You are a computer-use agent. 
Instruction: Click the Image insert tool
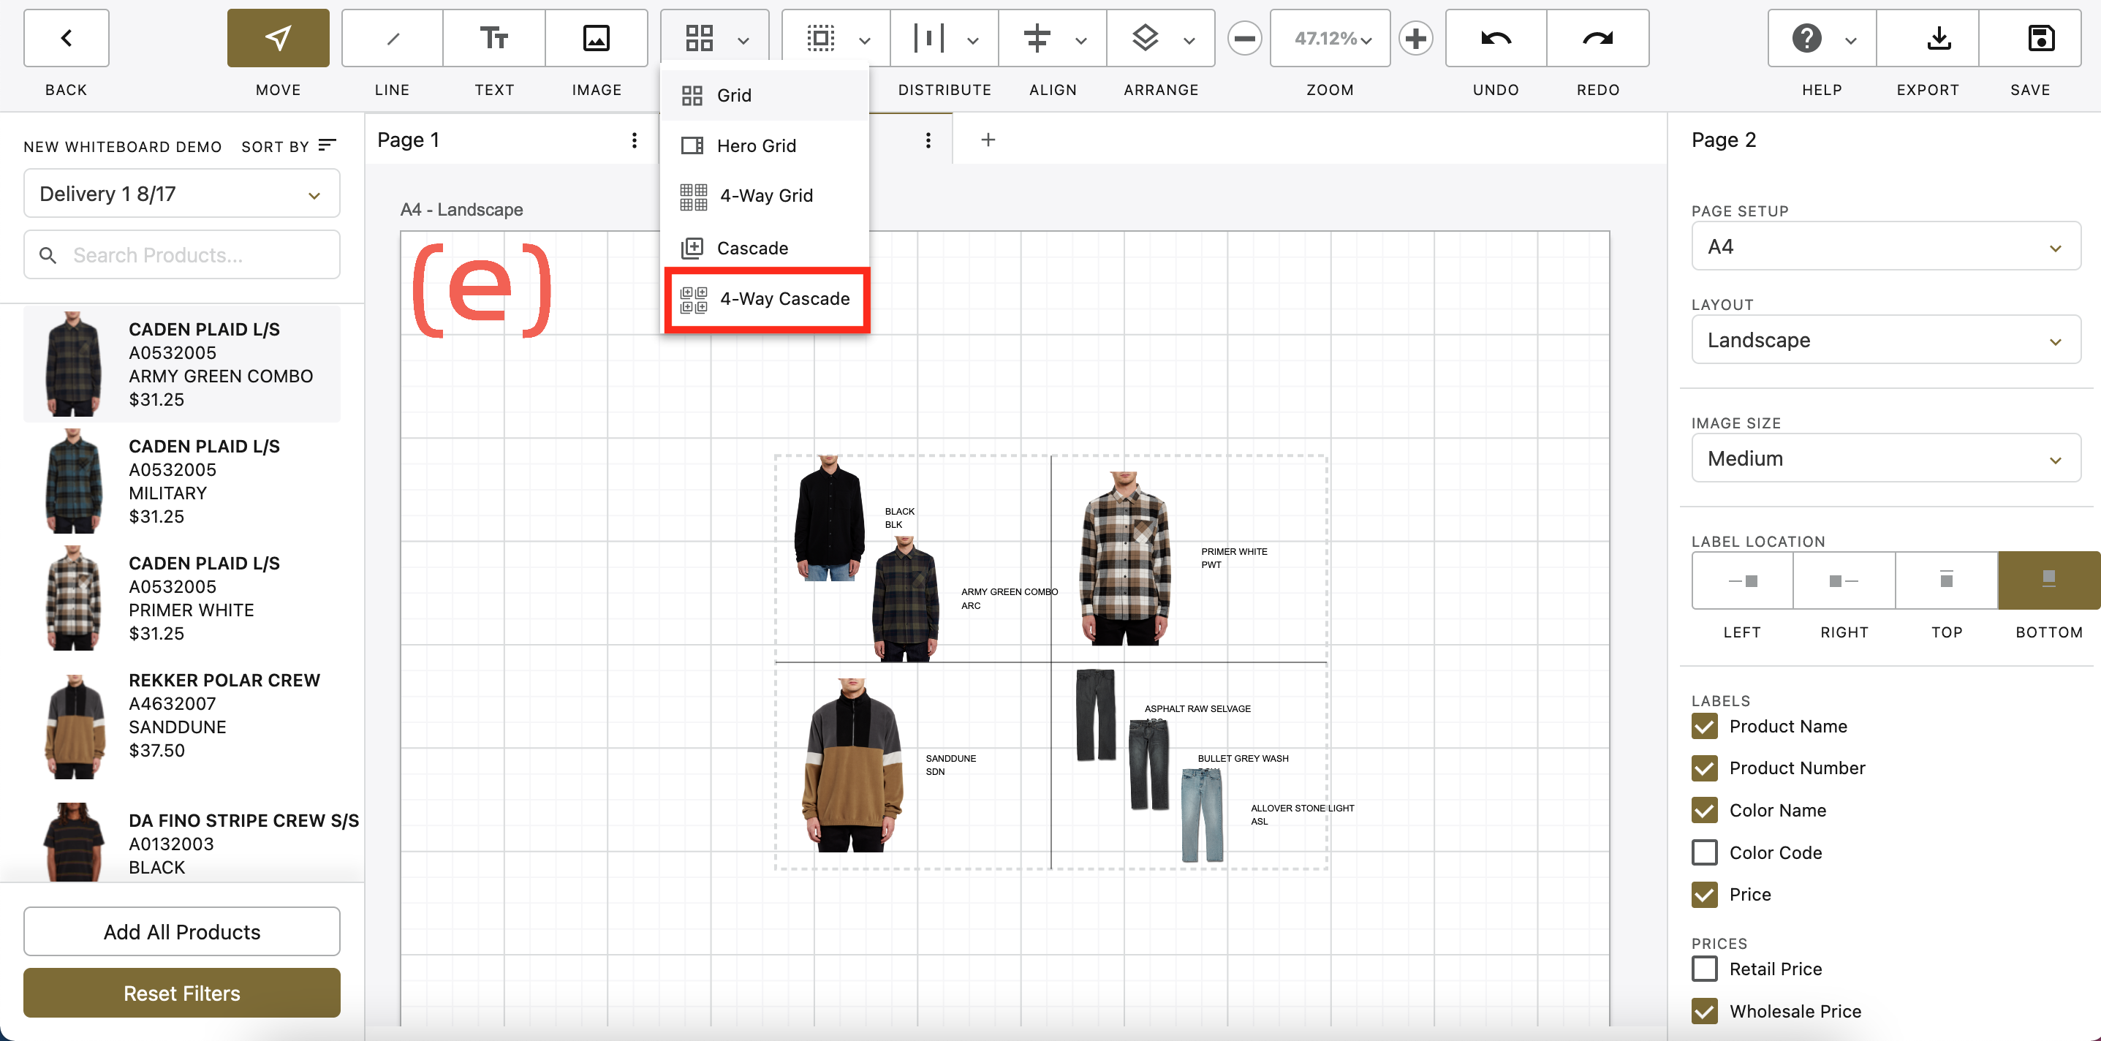(x=597, y=37)
